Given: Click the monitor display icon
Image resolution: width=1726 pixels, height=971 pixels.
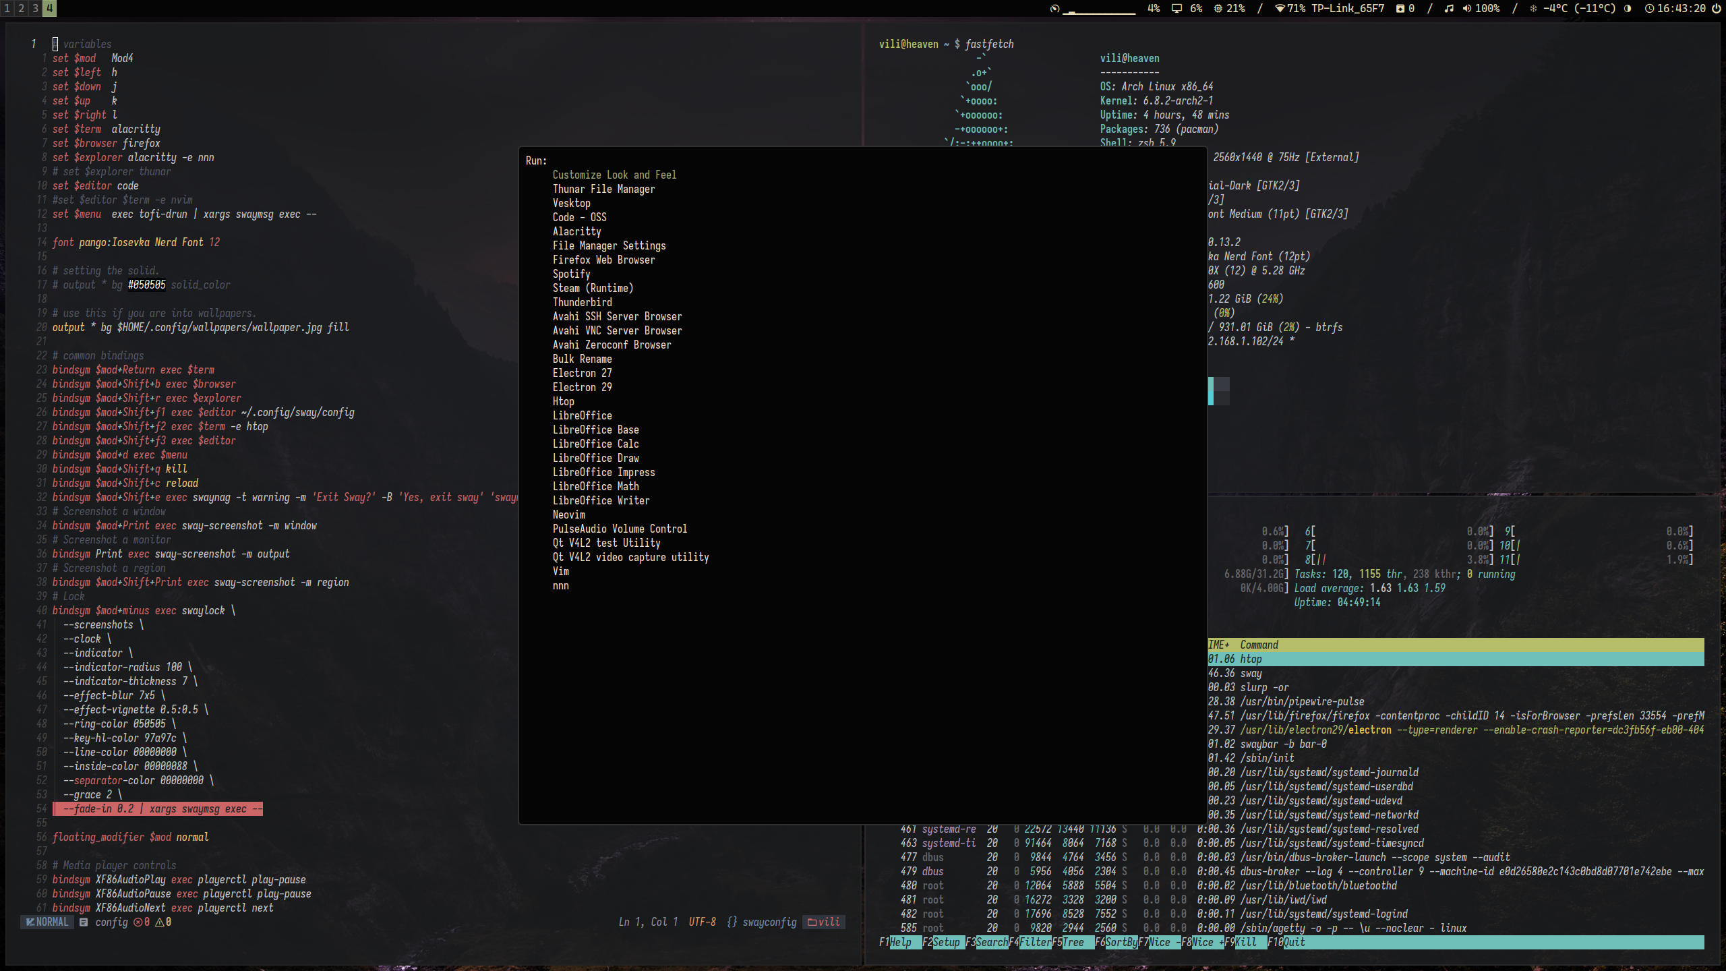Looking at the screenshot, I should pyautogui.click(x=1177, y=8).
